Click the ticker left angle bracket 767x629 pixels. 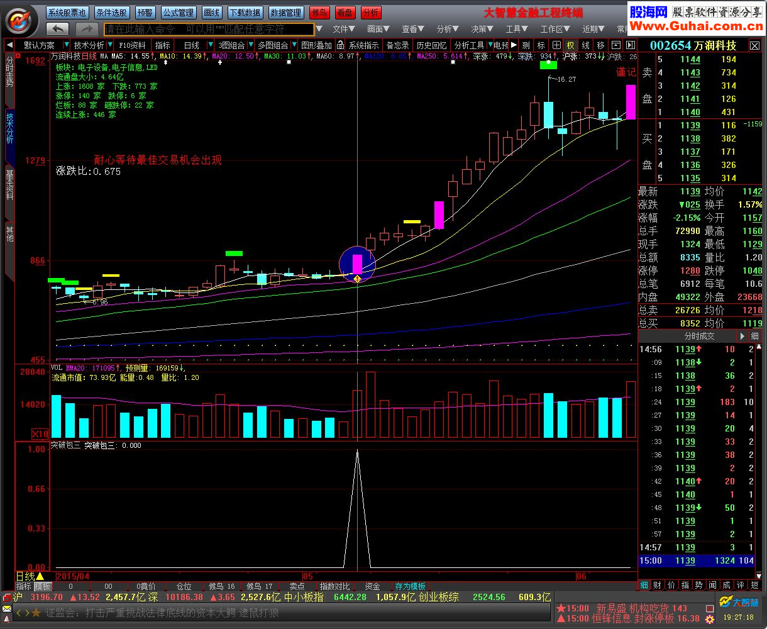19,612
